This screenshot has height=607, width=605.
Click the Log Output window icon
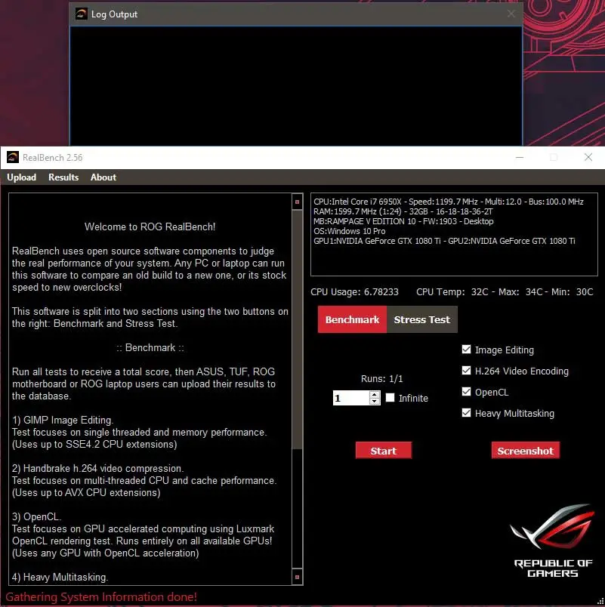[81, 14]
